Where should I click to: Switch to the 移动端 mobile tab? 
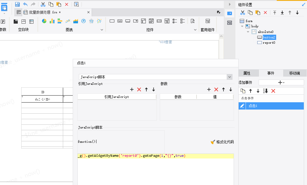tap(295, 73)
